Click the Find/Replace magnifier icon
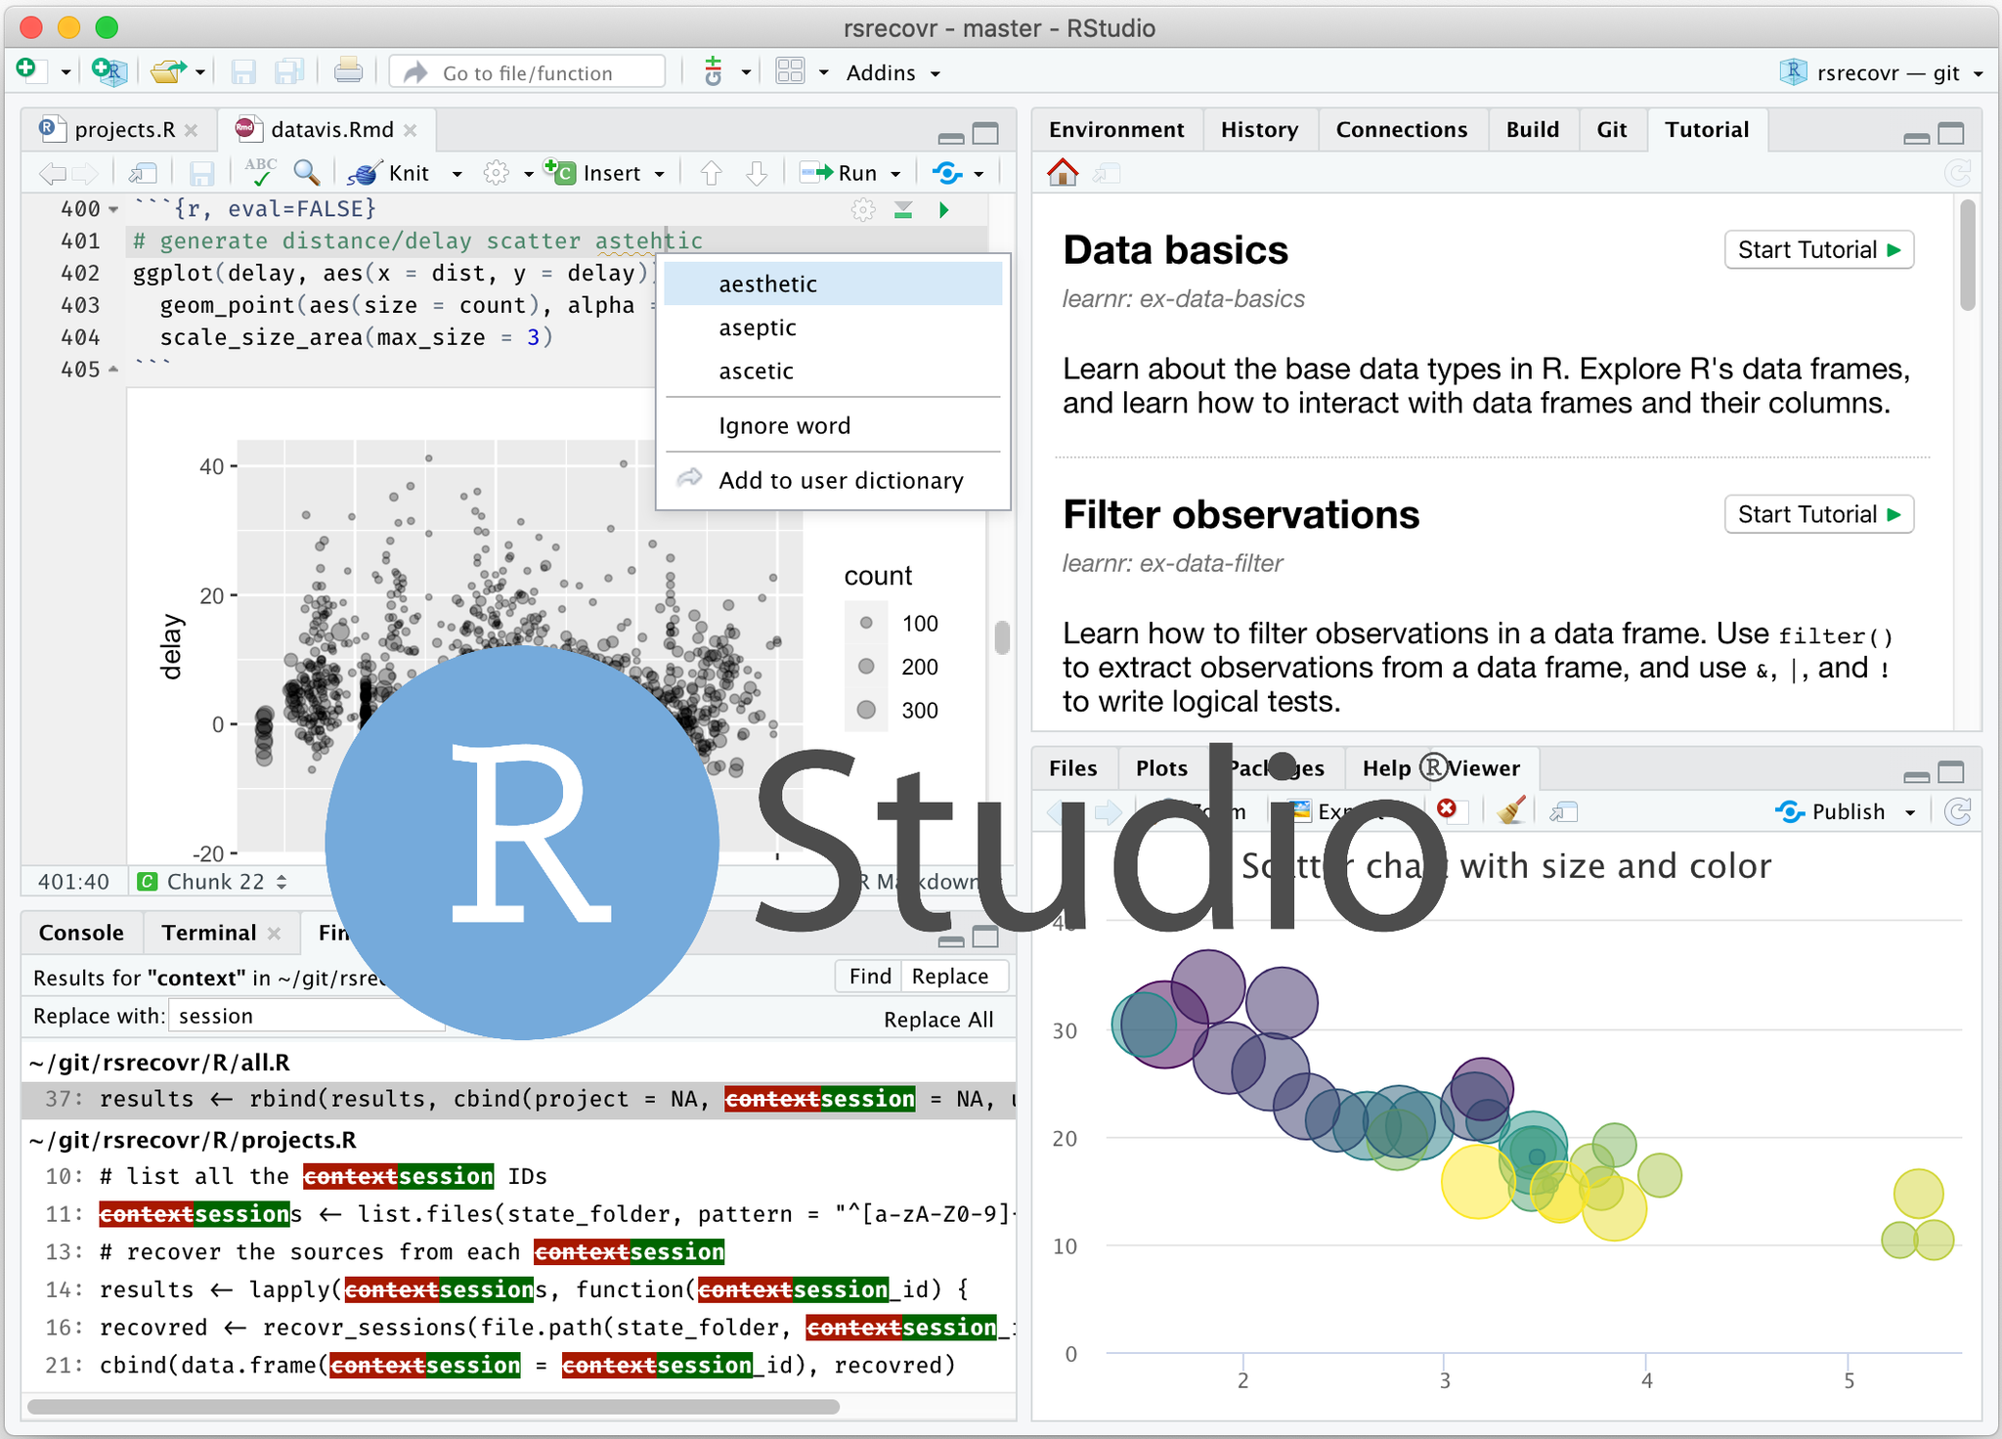The height and width of the screenshot is (1439, 2002). tap(307, 173)
